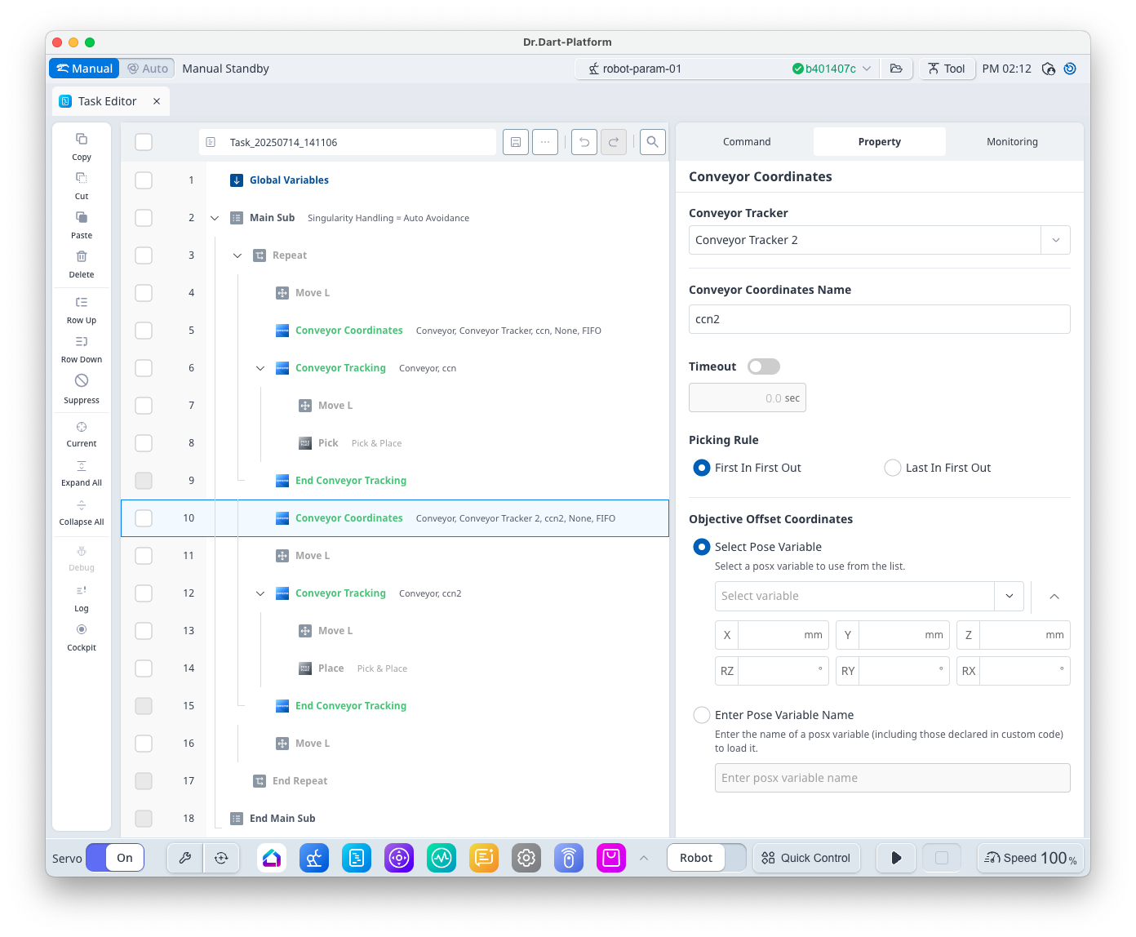Click the search magnifier icon
Viewport: 1136px width, 937px height.
tap(652, 142)
